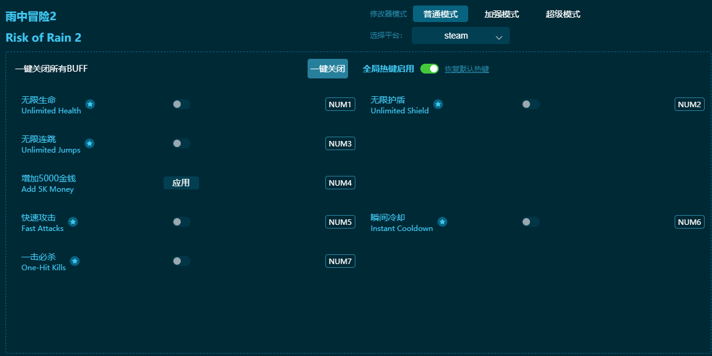
Task: Click star icon beside Unlimited Health
Action: (90, 104)
